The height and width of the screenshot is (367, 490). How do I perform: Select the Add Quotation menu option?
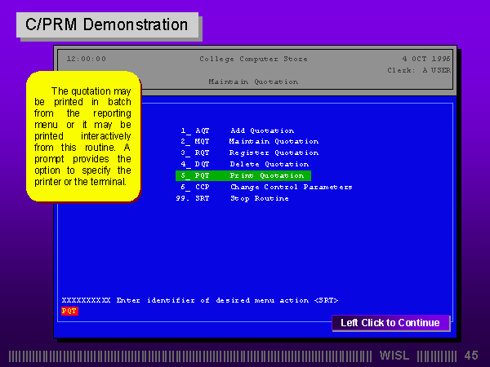tap(261, 130)
